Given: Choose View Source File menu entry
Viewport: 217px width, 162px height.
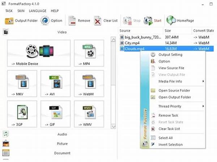Looking at the screenshot, I should [177, 68].
